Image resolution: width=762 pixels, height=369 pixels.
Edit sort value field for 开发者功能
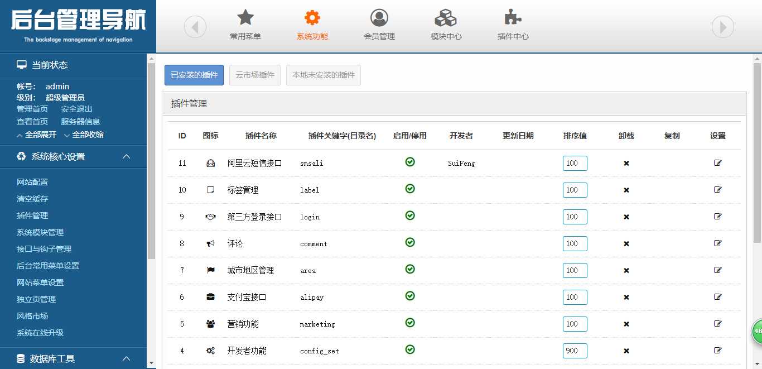575,351
